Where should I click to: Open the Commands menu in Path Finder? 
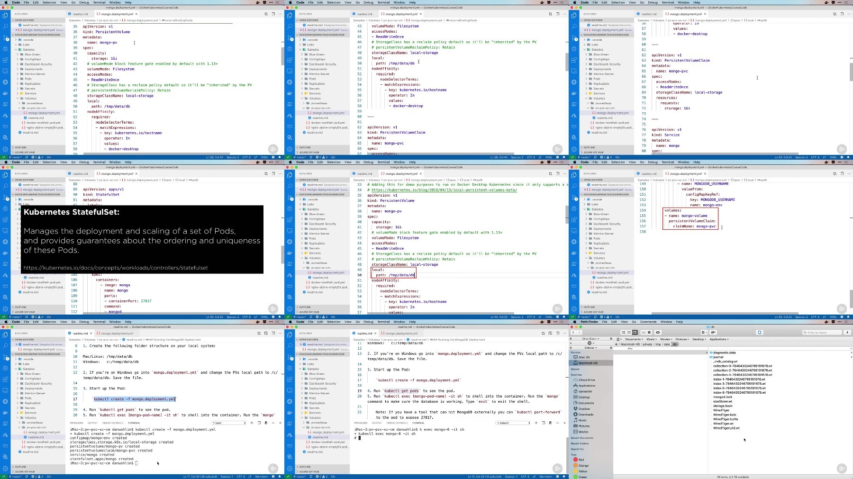coord(648,322)
